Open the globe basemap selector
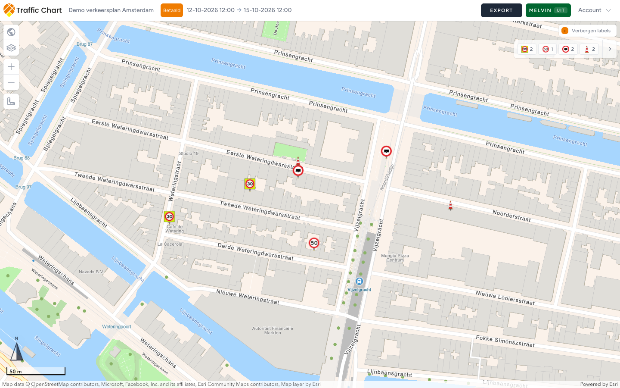Screen dimensions: 620x388 (x=11, y=32)
